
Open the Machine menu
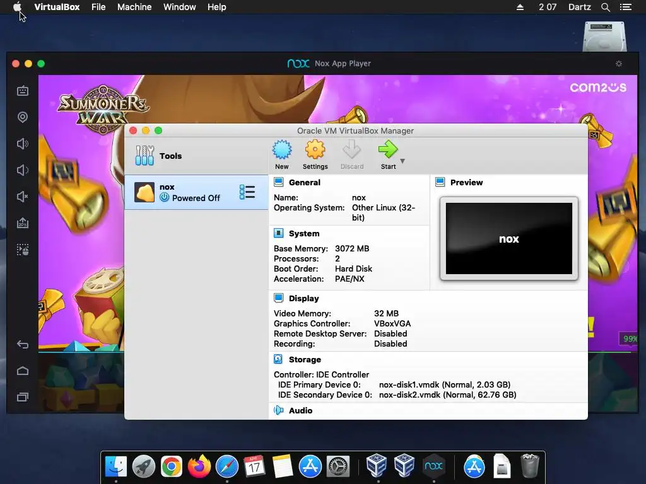click(134, 7)
